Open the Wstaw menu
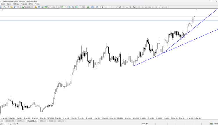Viewport: 218px width, 125px height. pyautogui.click(x=9, y=4)
